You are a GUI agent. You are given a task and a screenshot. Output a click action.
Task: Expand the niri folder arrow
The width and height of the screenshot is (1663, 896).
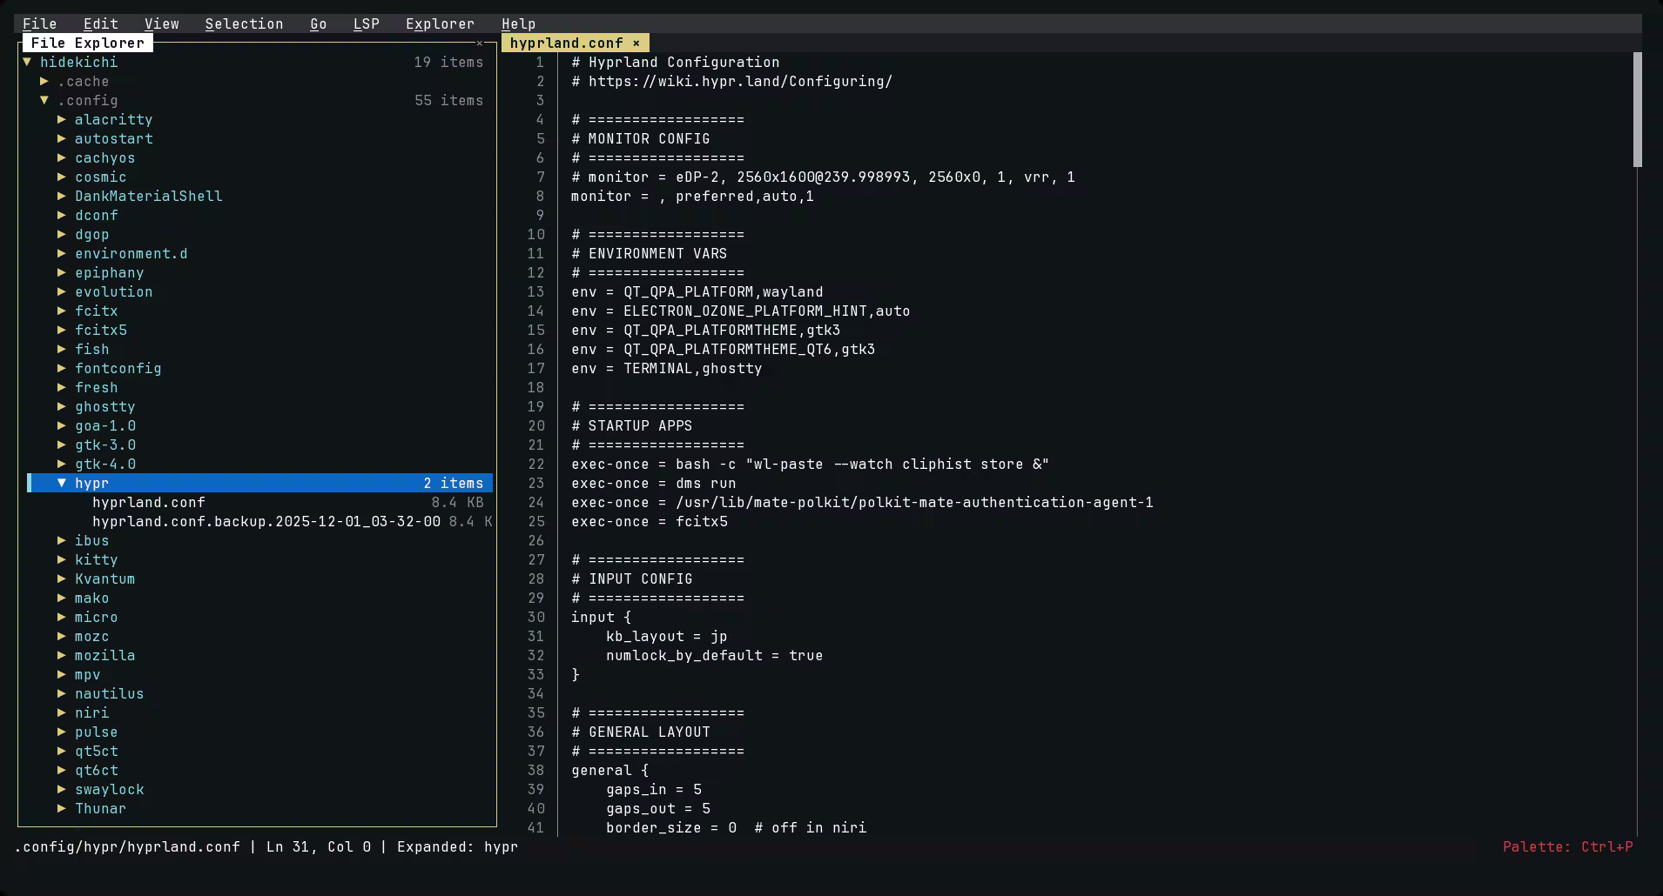click(62, 712)
